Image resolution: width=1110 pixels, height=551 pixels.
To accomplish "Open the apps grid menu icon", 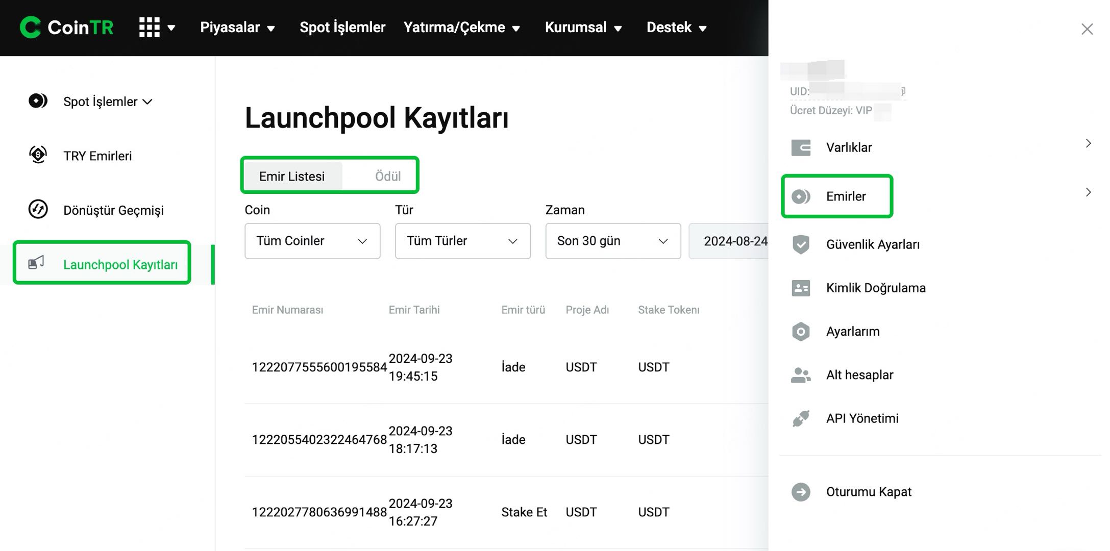I will pos(150,27).
